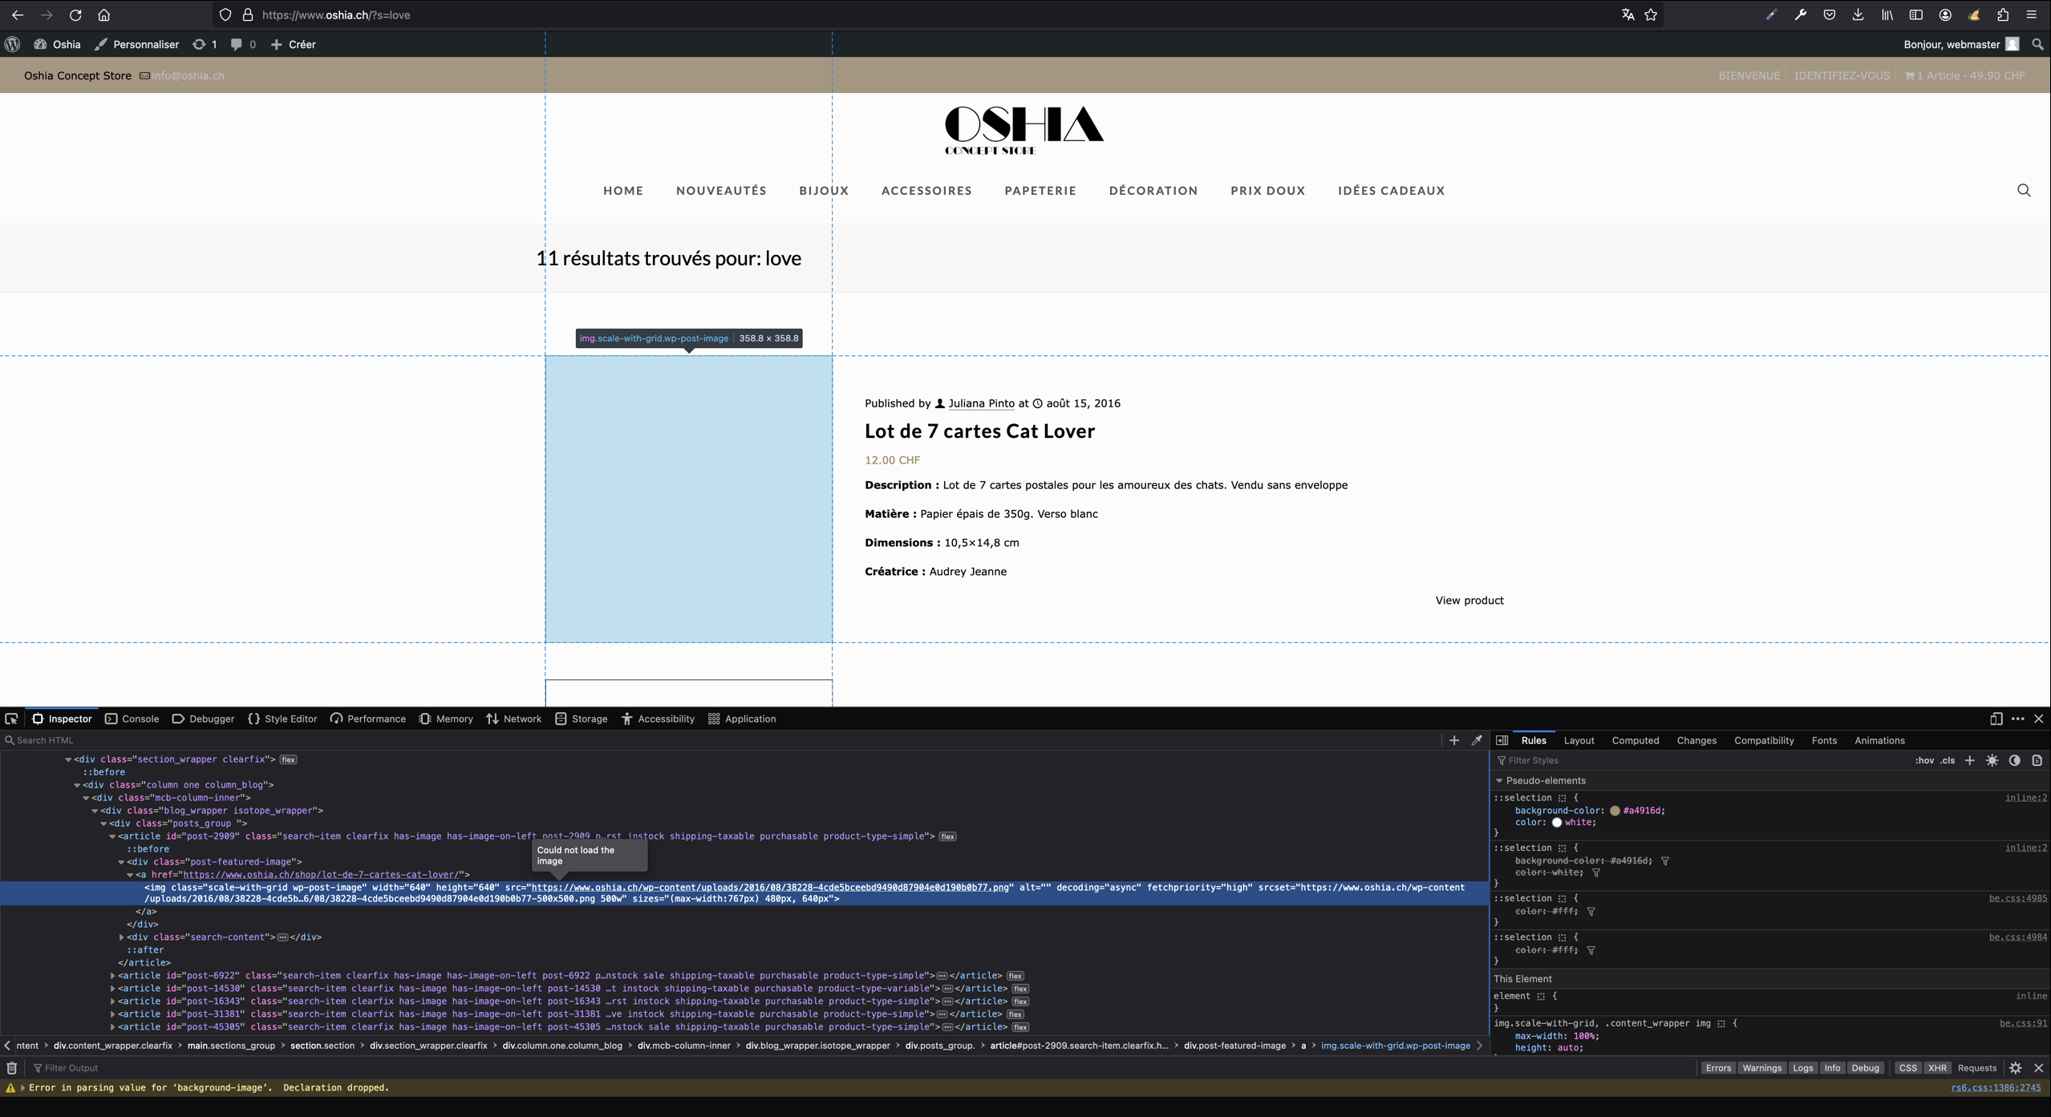This screenshot has width=2051, height=1117.
Task: Click the white color swatch
Action: pos(1556,823)
